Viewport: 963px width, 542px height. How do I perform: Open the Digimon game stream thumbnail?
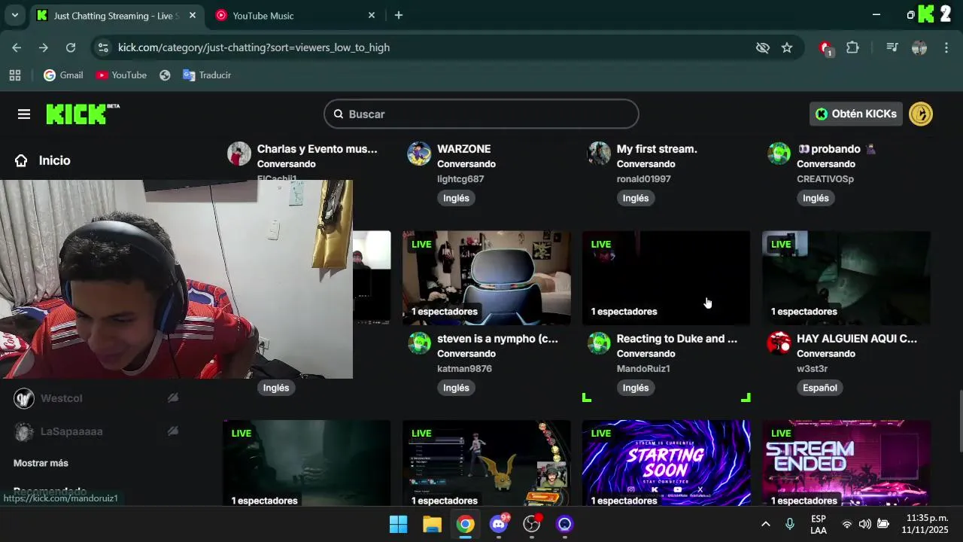click(486, 463)
